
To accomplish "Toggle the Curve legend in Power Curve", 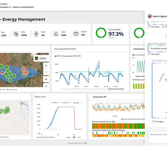I will pyautogui.click(x=45, y=137).
